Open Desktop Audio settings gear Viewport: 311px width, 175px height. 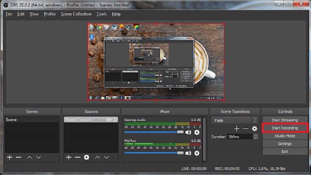[197, 132]
